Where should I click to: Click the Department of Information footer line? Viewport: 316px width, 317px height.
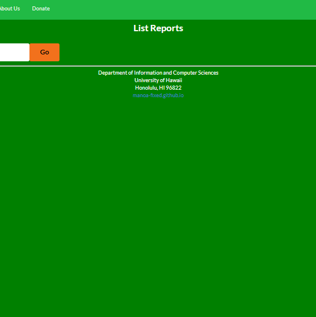click(x=158, y=73)
